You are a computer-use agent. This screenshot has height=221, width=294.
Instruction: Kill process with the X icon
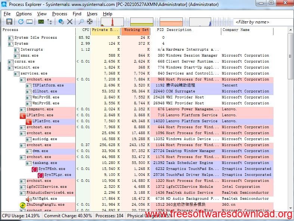point(70,22)
